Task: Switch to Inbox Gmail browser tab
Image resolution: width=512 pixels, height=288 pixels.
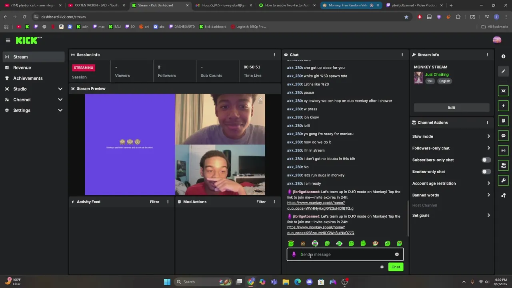Action: (x=223, y=5)
